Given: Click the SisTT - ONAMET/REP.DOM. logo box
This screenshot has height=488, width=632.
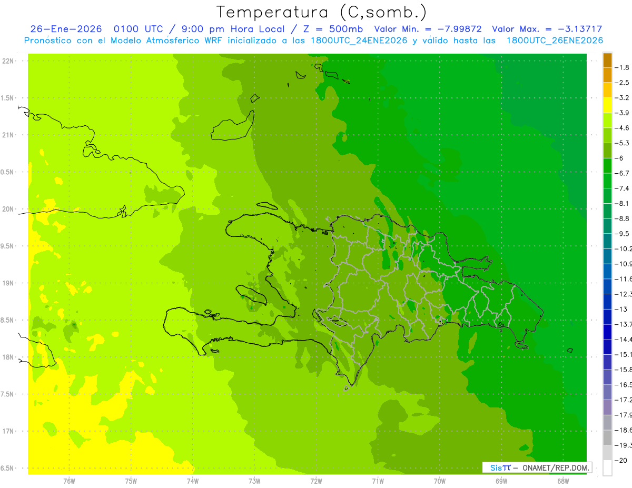Looking at the screenshot, I should coord(537,467).
